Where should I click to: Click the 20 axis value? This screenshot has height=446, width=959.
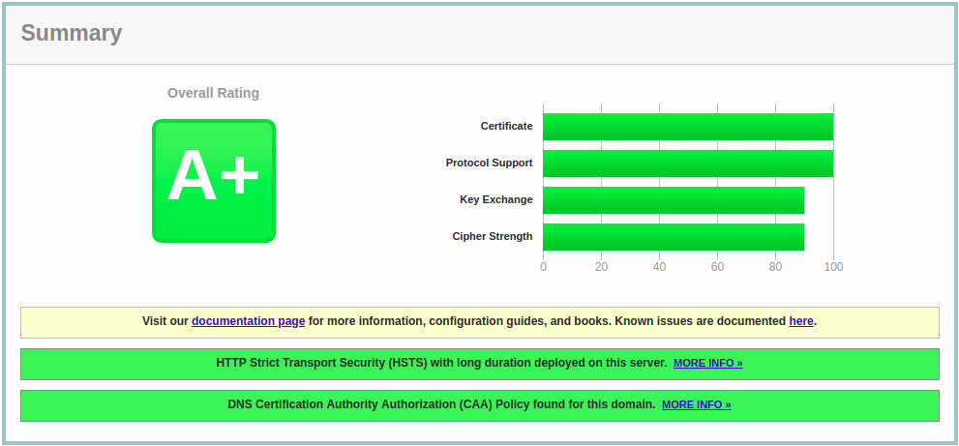coord(601,267)
